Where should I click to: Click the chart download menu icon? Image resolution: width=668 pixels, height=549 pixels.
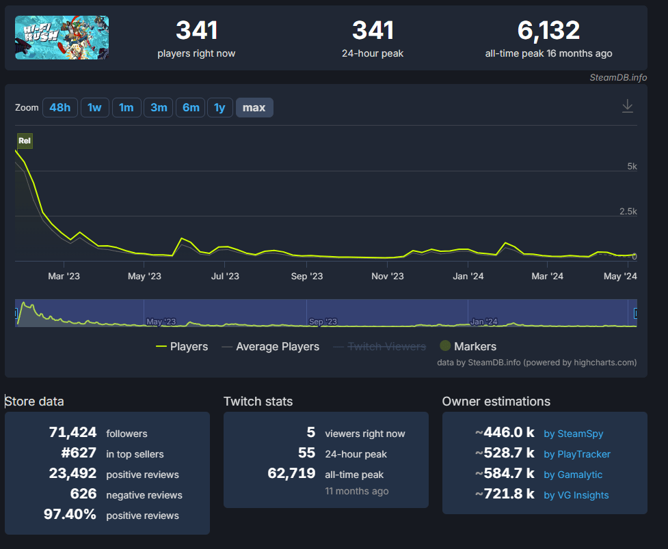627,107
